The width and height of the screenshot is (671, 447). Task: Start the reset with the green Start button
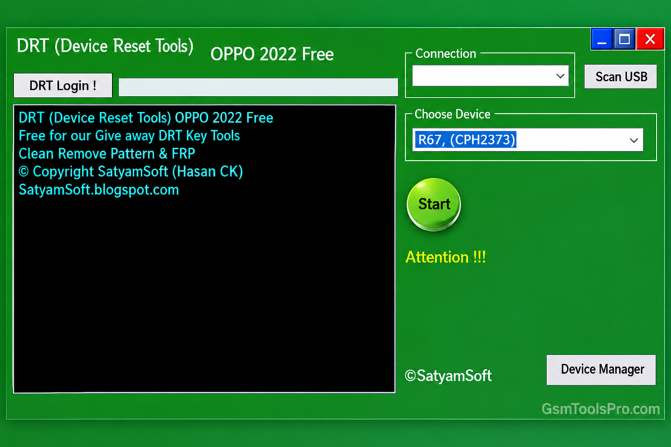click(x=434, y=205)
